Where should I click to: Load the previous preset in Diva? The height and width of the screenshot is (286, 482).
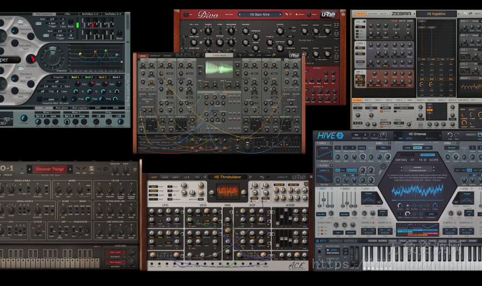240,14
